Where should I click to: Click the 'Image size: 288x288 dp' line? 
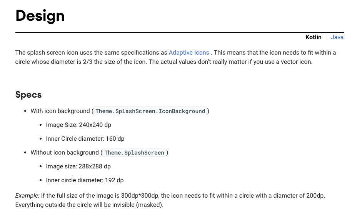[78, 166]
